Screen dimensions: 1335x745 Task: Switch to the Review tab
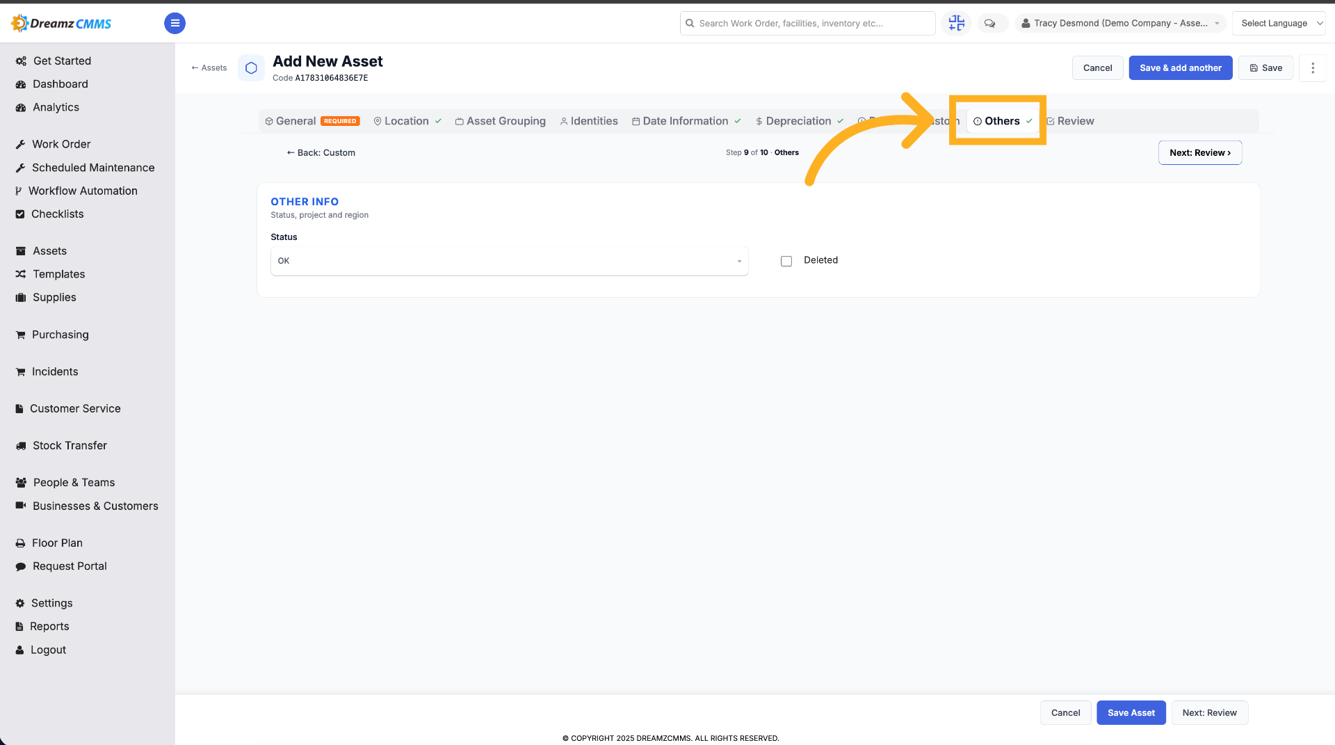pyautogui.click(x=1071, y=121)
